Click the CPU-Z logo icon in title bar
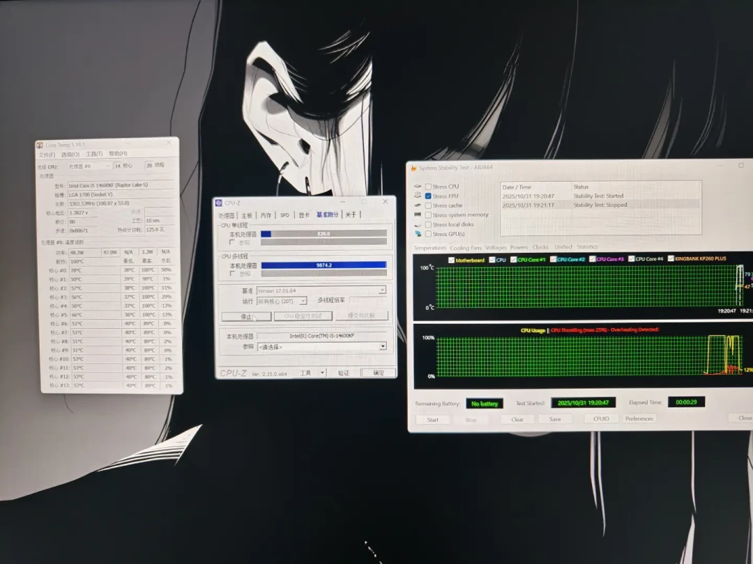 coord(218,203)
